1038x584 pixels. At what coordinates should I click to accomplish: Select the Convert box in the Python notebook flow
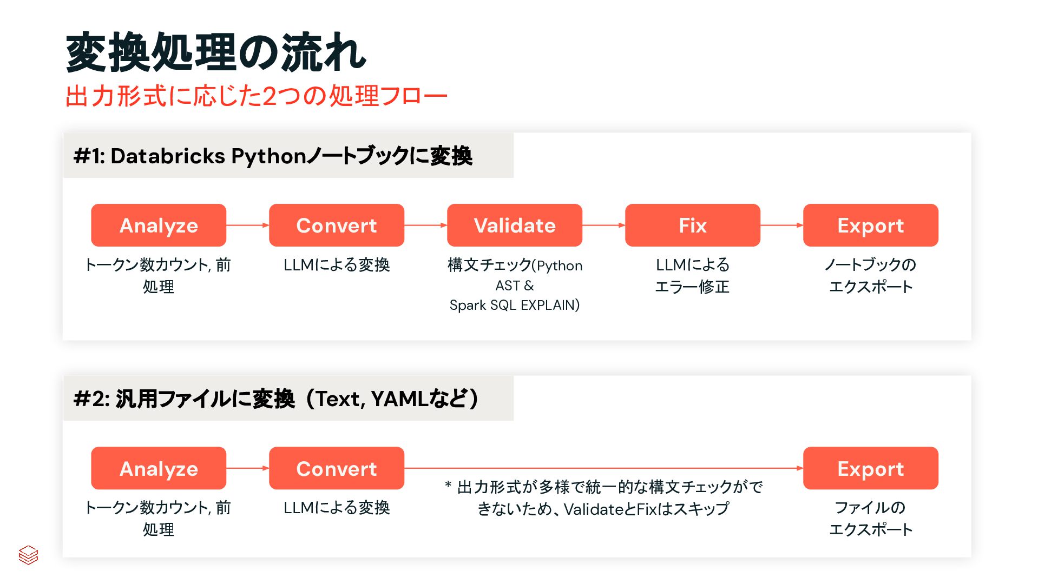pyautogui.click(x=336, y=225)
